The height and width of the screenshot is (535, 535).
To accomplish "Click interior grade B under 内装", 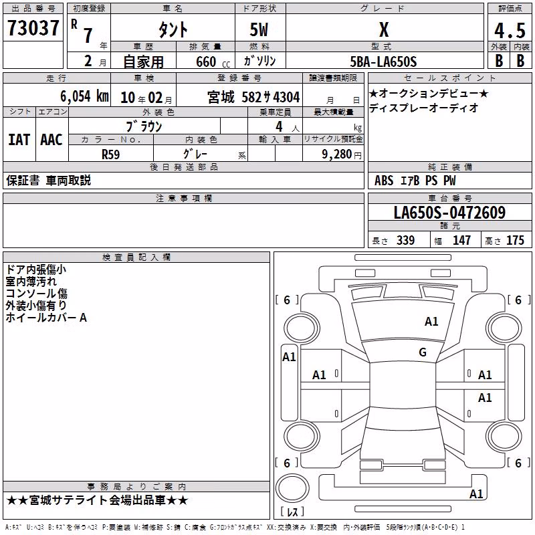I will tap(521, 61).
